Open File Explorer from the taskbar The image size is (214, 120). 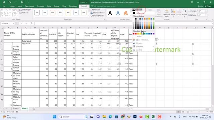coord(104,117)
